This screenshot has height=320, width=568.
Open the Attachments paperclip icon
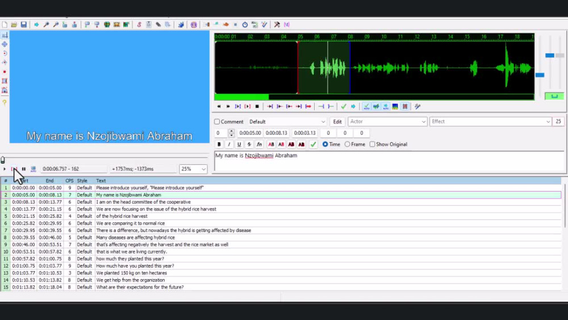(158, 24)
